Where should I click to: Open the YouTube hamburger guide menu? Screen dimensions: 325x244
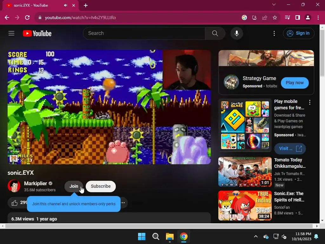[11, 33]
